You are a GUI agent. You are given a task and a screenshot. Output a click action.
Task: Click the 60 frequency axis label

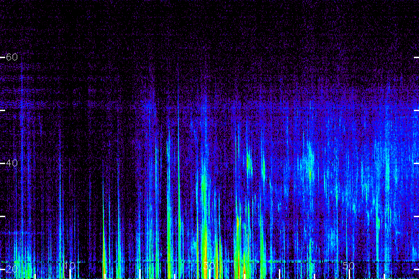(12, 57)
